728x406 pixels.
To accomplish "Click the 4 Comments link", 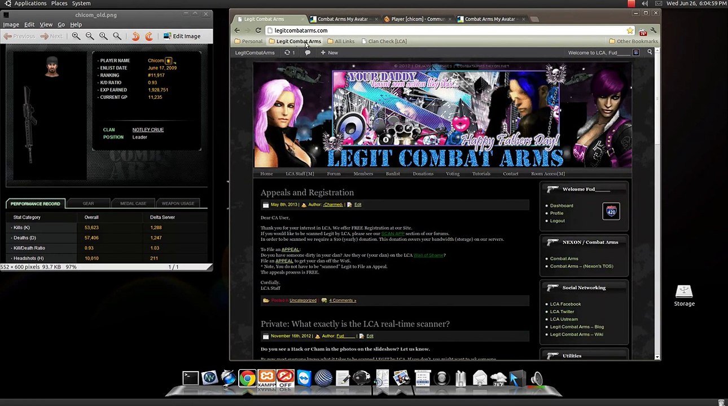I will click(x=343, y=301).
